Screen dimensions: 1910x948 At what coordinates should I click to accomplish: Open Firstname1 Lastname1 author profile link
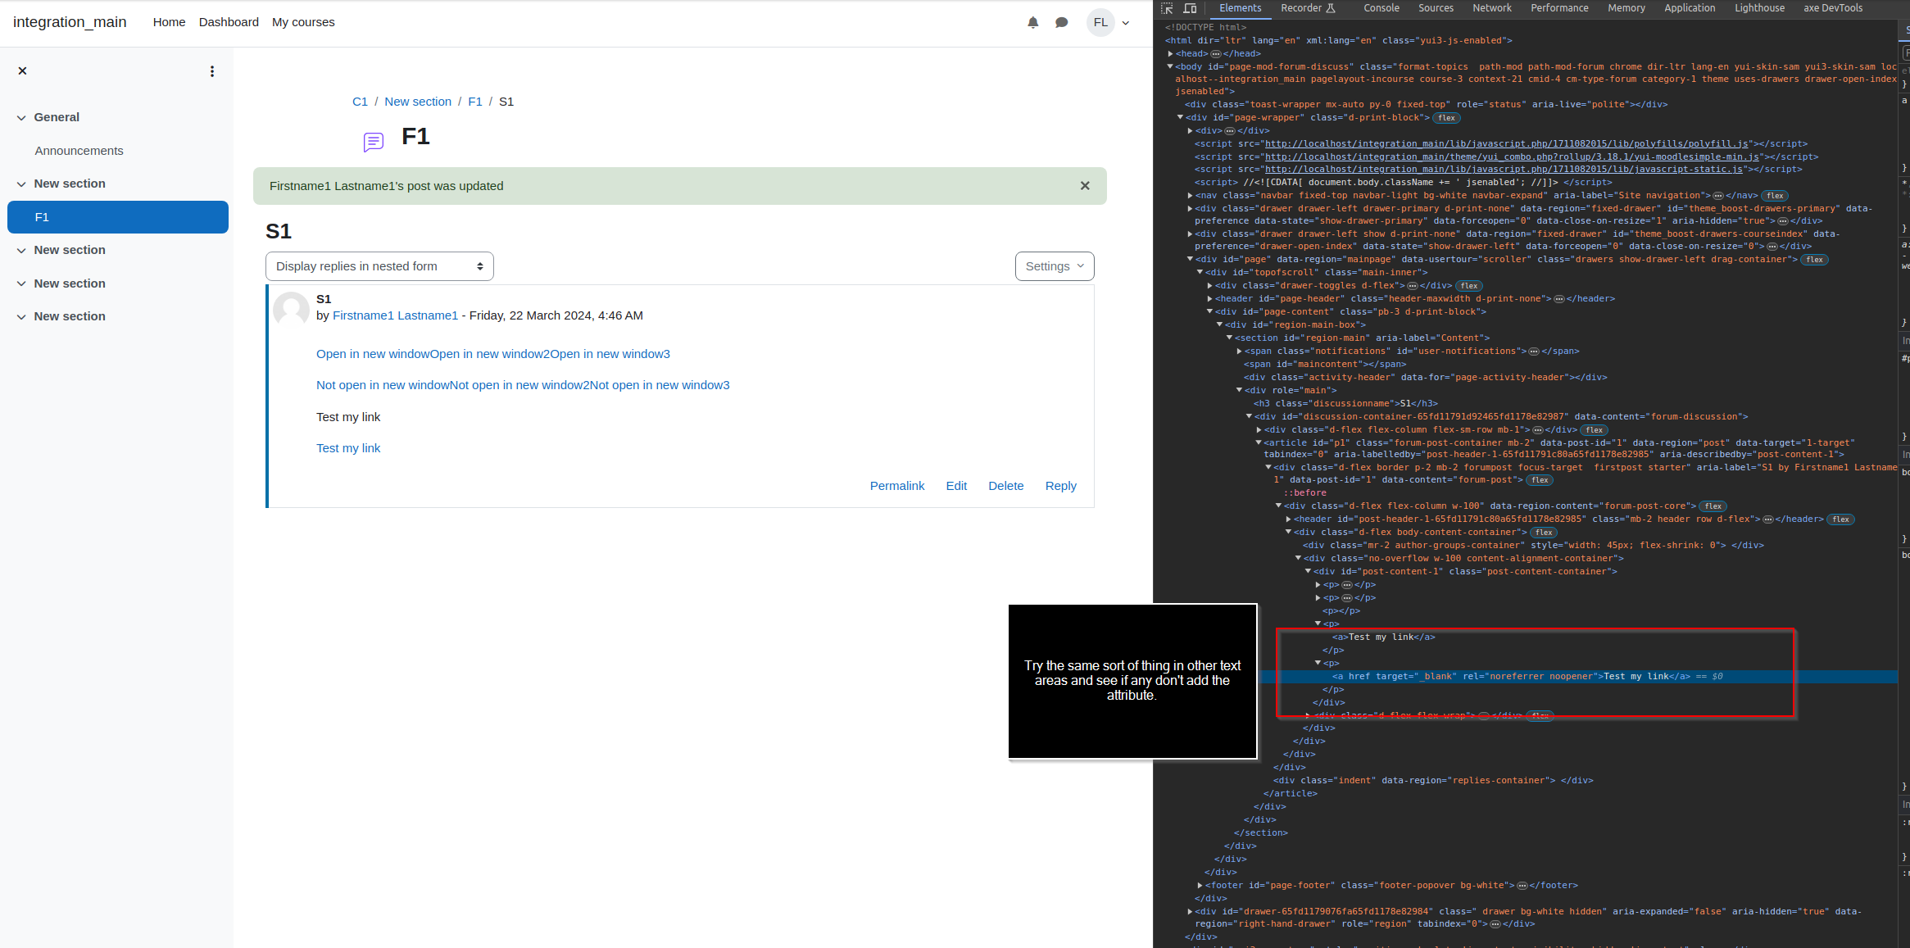coord(395,315)
